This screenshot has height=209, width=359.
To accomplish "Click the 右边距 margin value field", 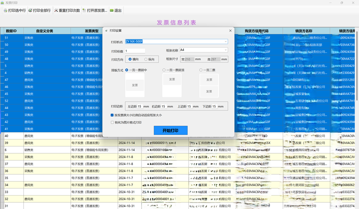I will click(x=164, y=106).
